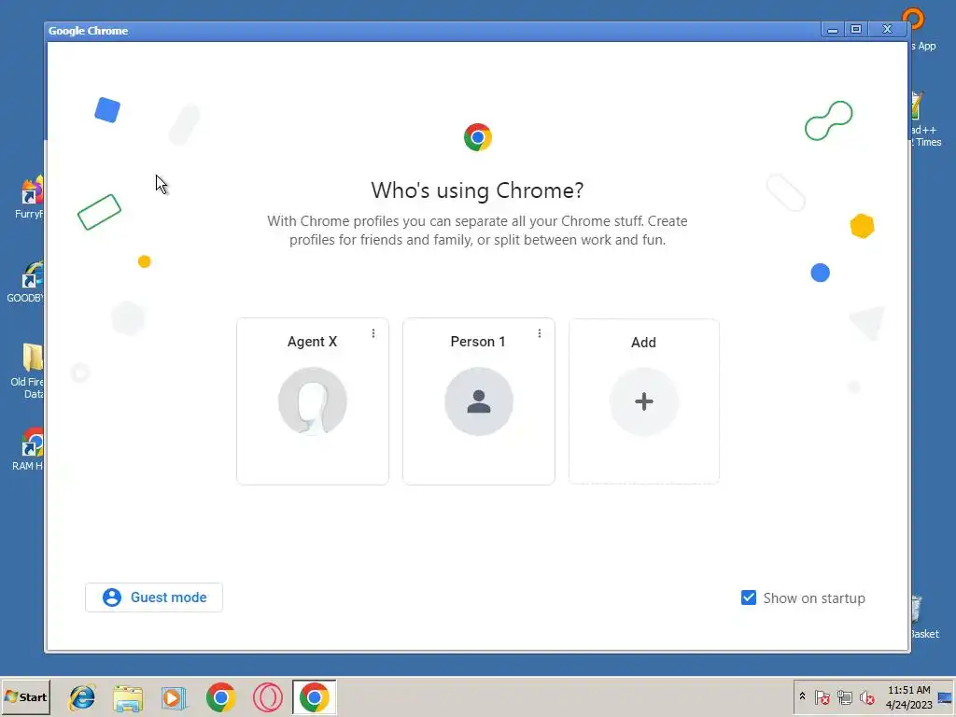
Task: Open Guest mode
Action: [154, 597]
